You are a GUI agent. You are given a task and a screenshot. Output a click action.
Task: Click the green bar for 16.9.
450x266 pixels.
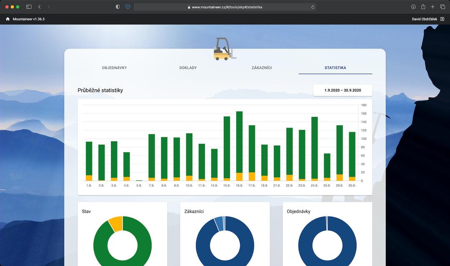[239, 142]
